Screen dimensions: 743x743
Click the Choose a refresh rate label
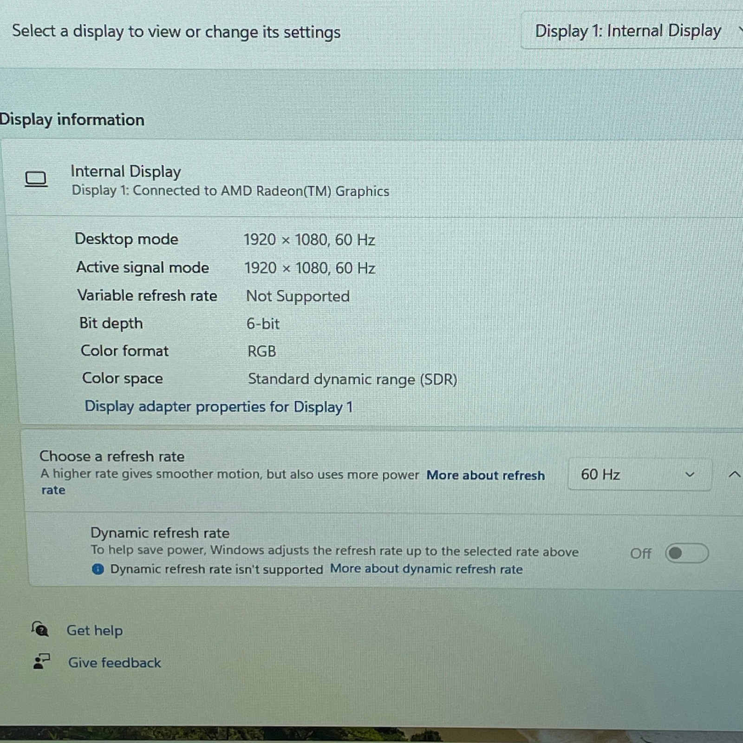click(112, 456)
